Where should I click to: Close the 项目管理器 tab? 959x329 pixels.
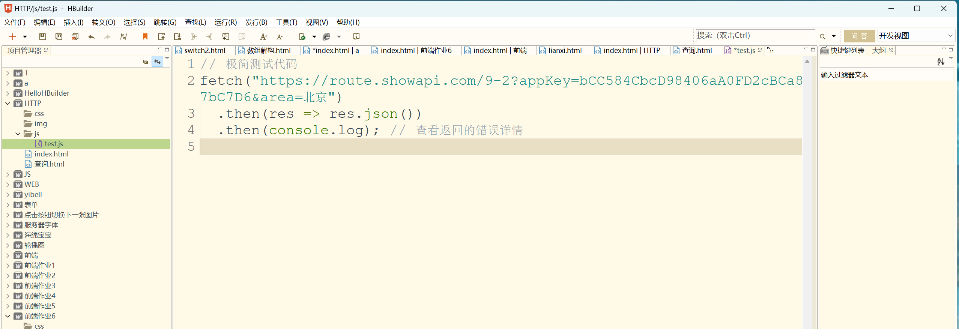coord(46,50)
